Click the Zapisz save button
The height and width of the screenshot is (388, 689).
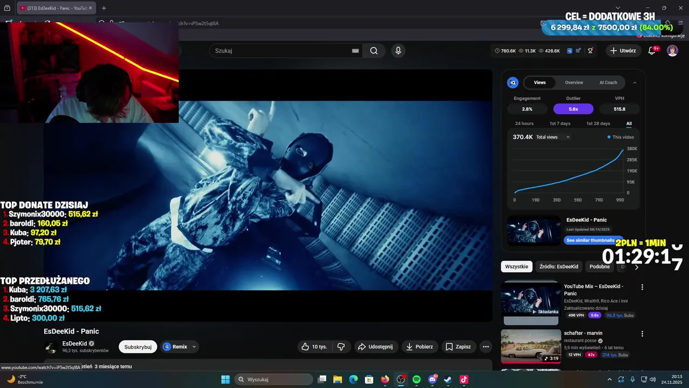[x=458, y=347]
